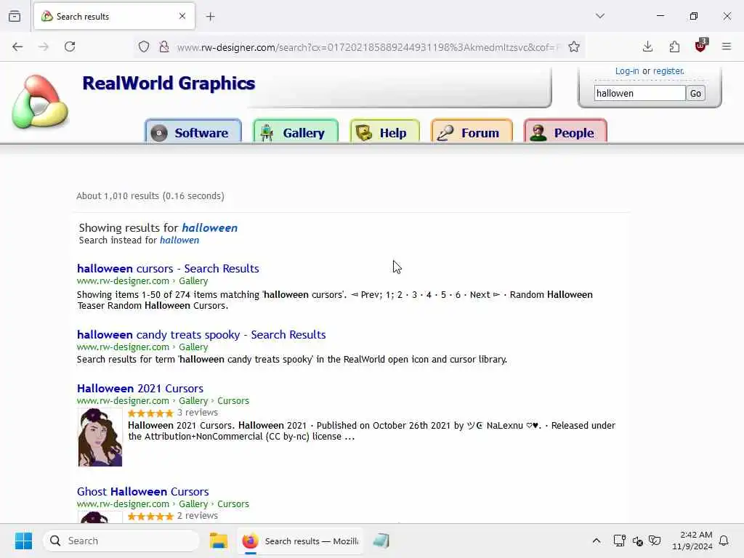Go forward using the browser arrow
This screenshot has height=558, width=744.
(44, 46)
